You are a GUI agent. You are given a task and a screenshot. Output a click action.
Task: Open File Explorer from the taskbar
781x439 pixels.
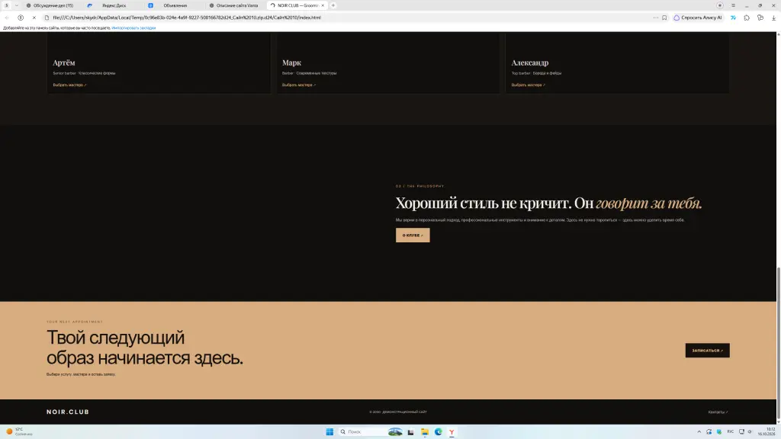(424, 431)
